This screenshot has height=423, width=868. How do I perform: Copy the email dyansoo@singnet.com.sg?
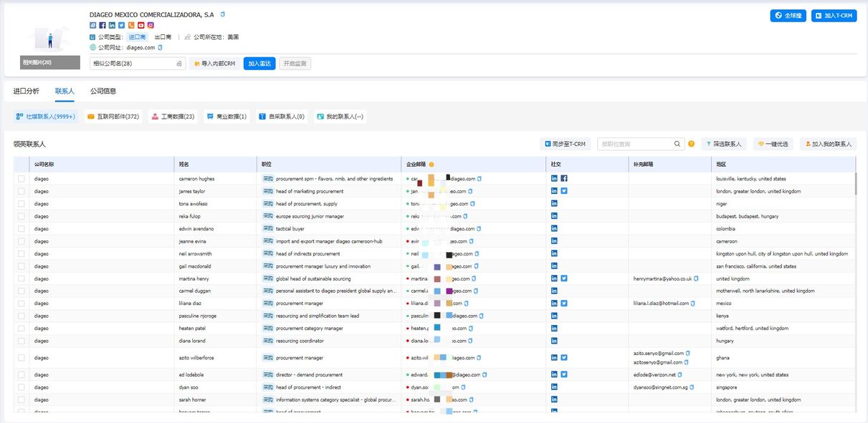point(692,387)
